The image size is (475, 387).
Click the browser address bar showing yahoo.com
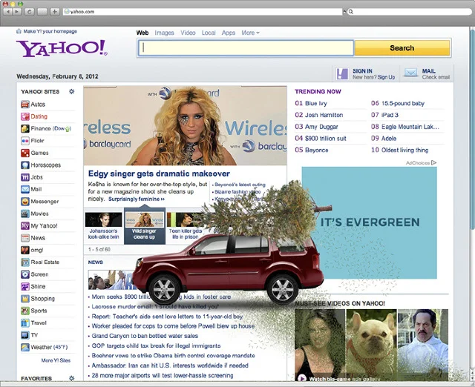(x=203, y=12)
